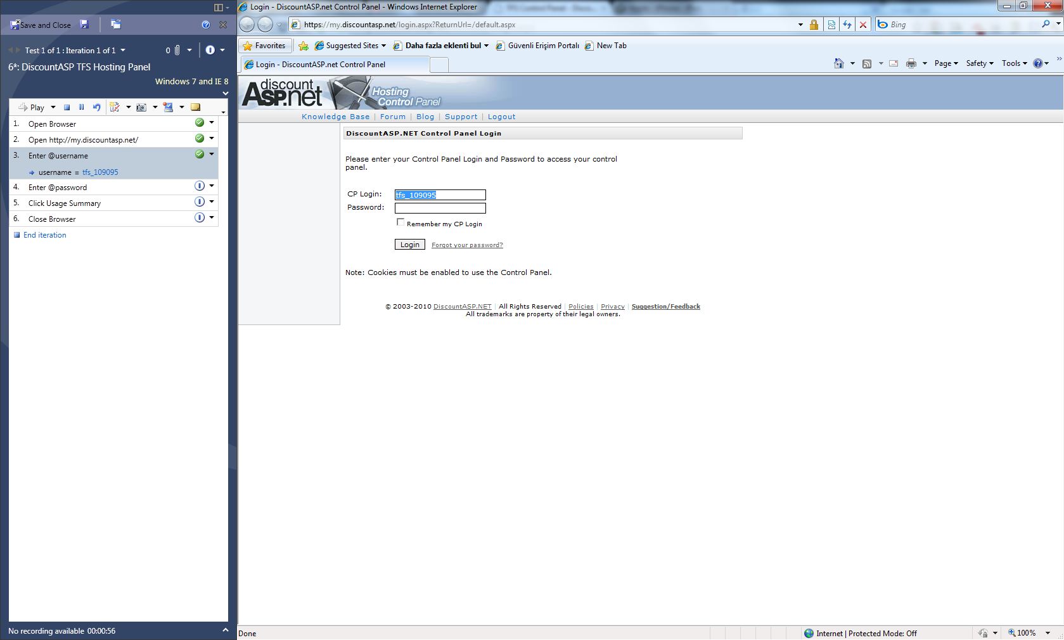Expand Test 1 of 1 iteration dropdown
Viewport: 1064px width, 640px height.
click(x=123, y=50)
